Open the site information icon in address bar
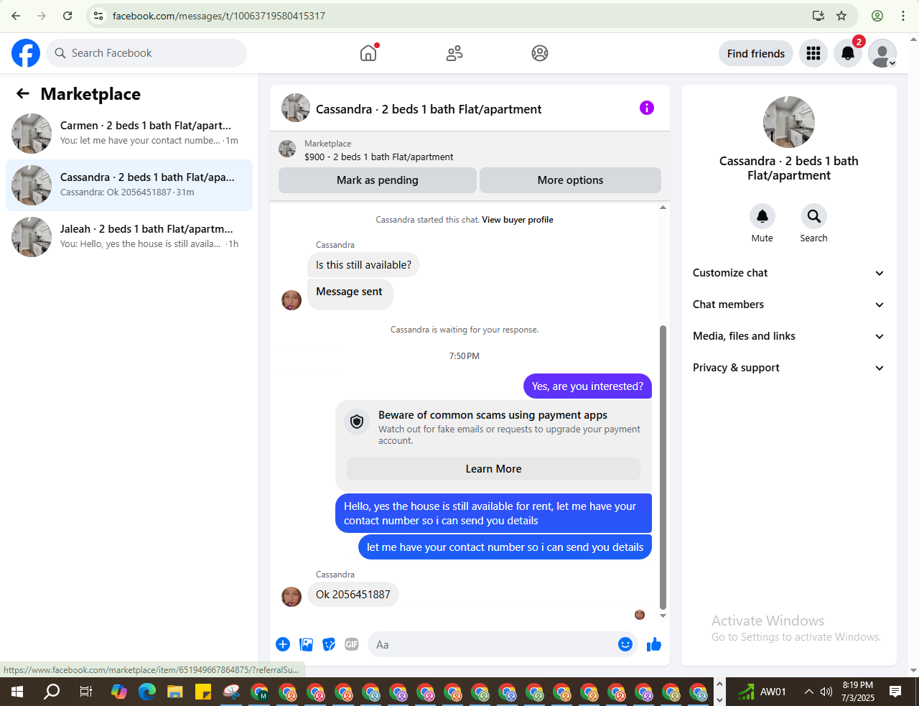 pyautogui.click(x=99, y=16)
